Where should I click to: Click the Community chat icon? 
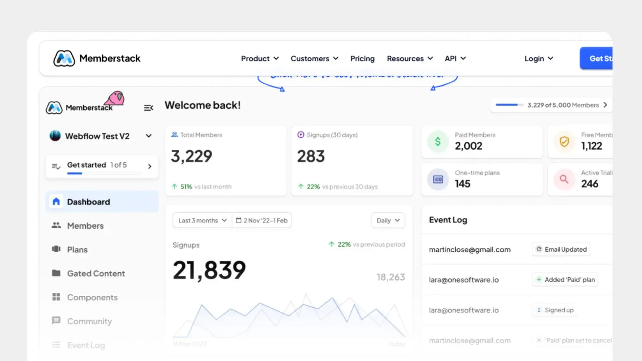tap(56, 321)
